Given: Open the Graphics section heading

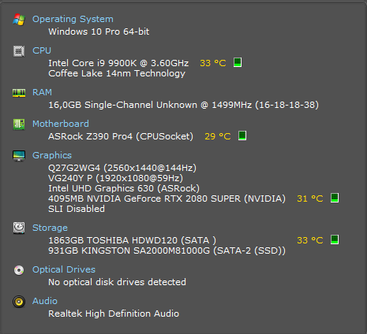Looking at the screenshot, I should pos(52,155).
